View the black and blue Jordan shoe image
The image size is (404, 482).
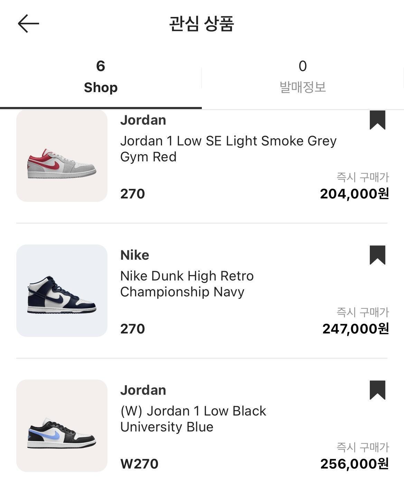(62, 426)
